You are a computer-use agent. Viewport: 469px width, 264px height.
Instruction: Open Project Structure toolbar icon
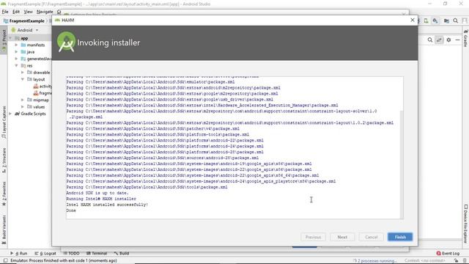[x=446, y=21]
